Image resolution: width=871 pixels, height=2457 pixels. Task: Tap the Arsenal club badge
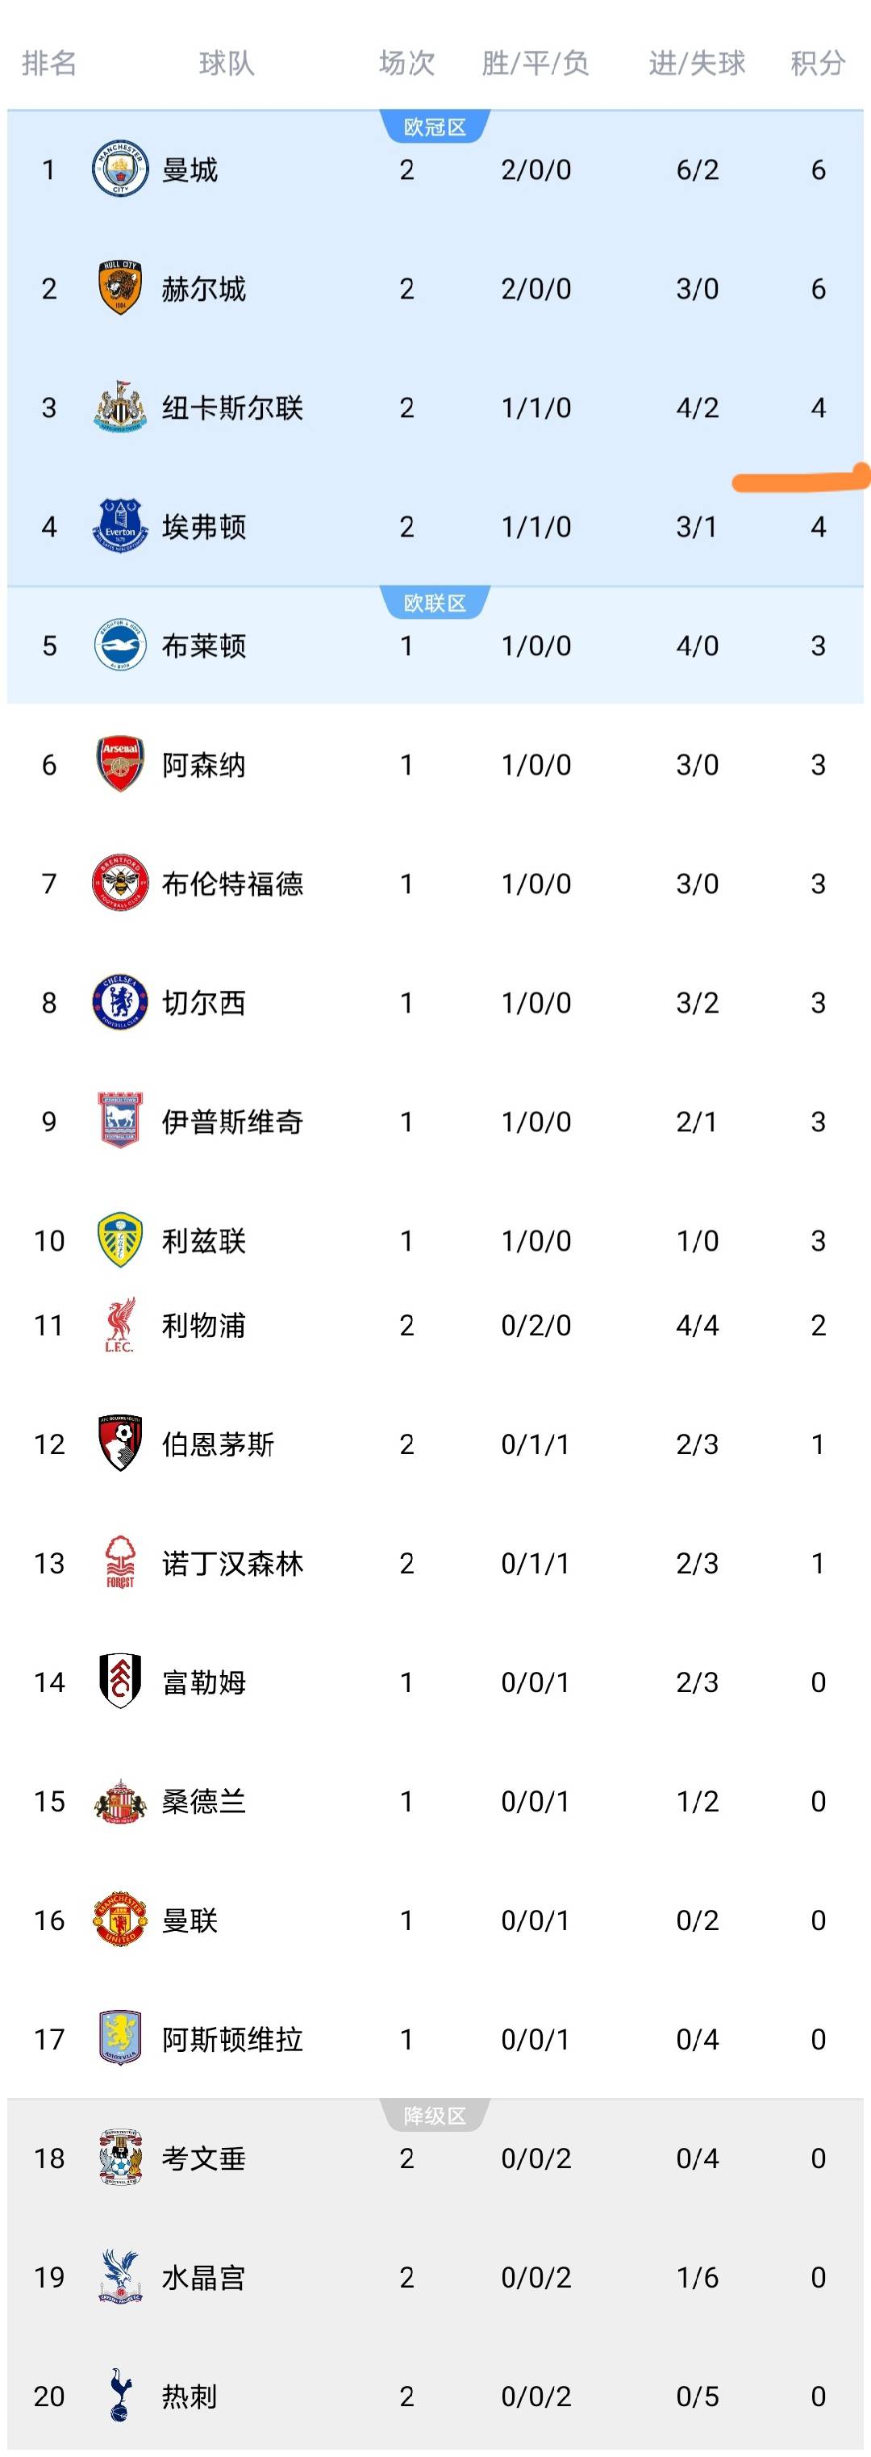coord(120,764)
